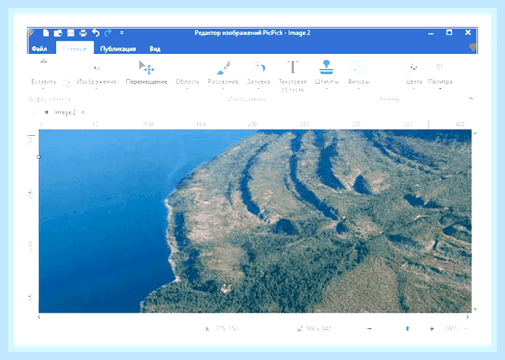This screenshot has height=360, width=505.
Task: Click the Open file icon in quick access toolbar
Action: (58, 33)
